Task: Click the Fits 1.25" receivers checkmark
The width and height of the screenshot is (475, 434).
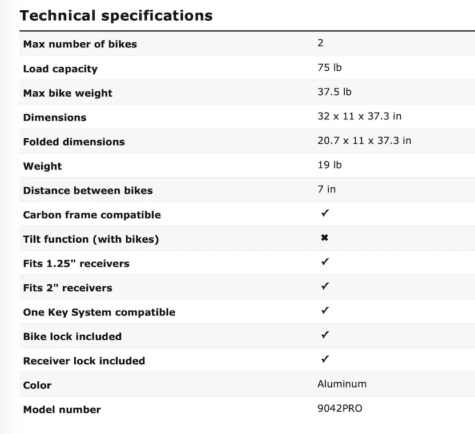Action: pos(325,262)
